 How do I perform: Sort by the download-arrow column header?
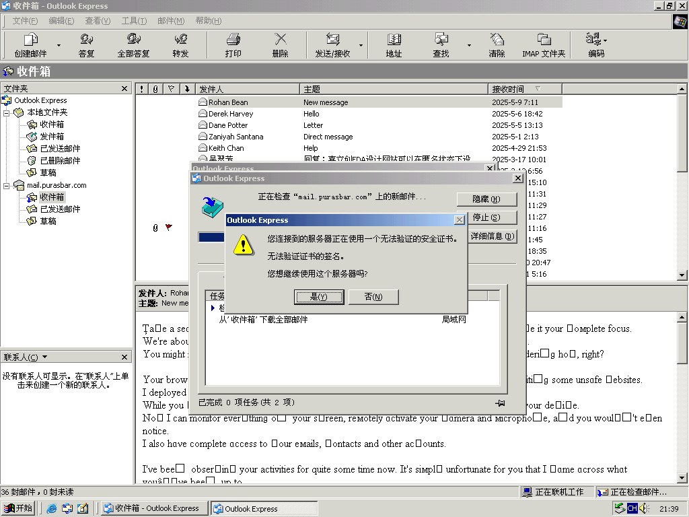(187, 90)
